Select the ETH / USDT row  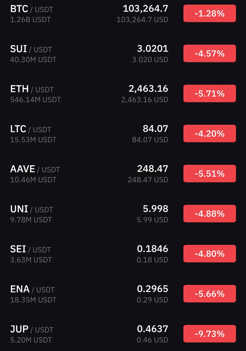[x=123, y=94]
